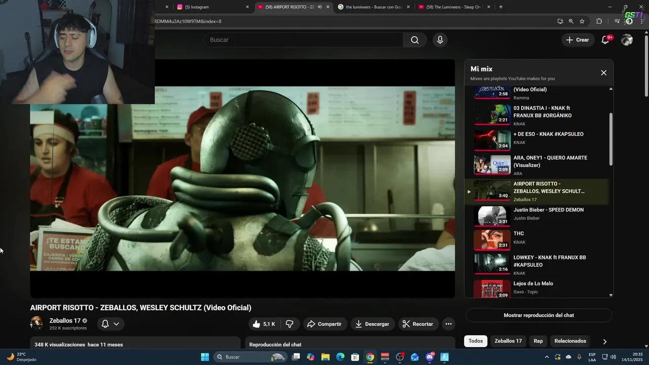Select the Todos filter chip
Screen dimensions: 649x365
476,341
